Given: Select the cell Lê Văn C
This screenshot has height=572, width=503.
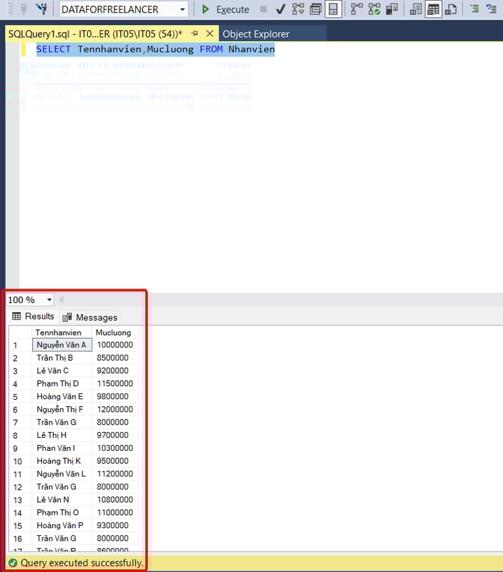Looking at the screenshot, I should 62,370.
